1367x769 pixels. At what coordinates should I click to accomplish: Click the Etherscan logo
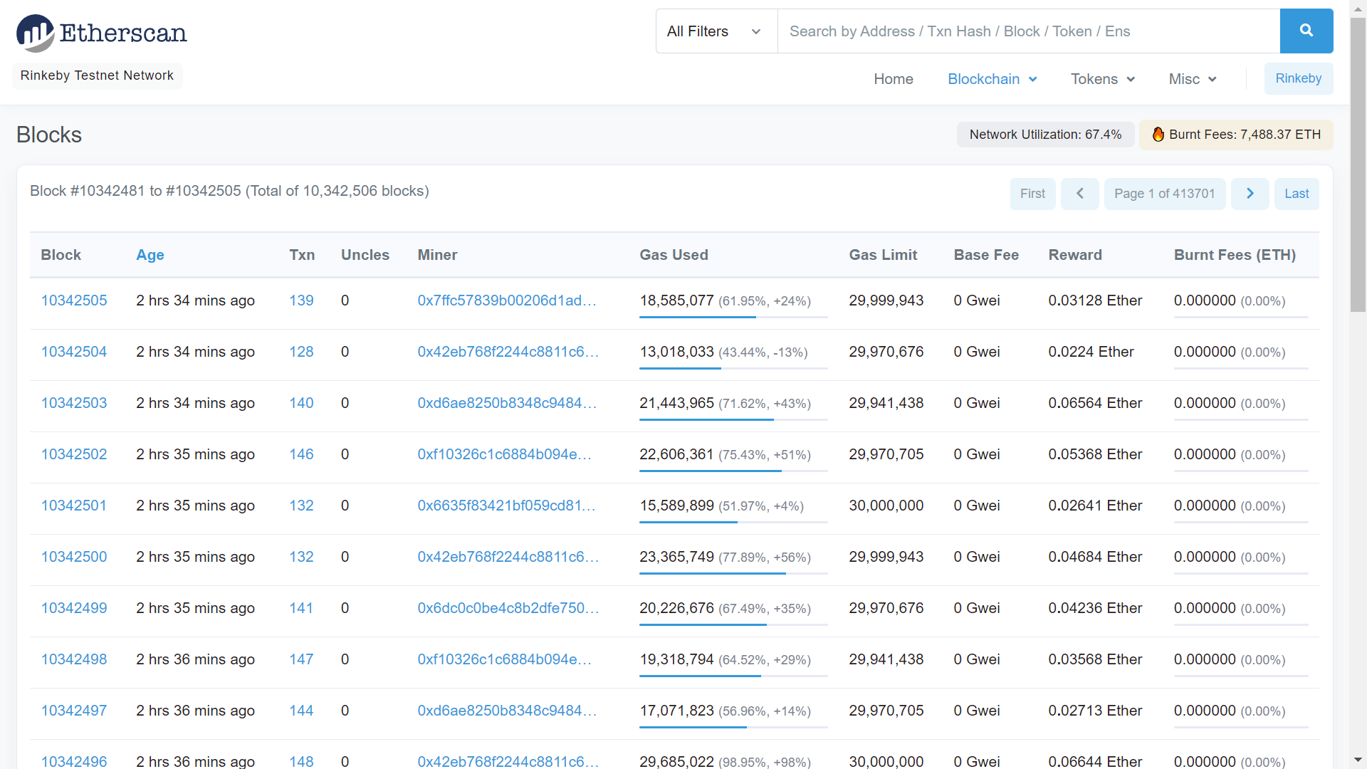click(x=102, y=33)
